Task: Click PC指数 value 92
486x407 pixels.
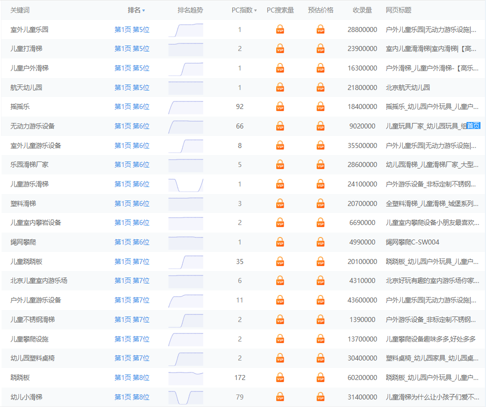Action: (240, 106)
